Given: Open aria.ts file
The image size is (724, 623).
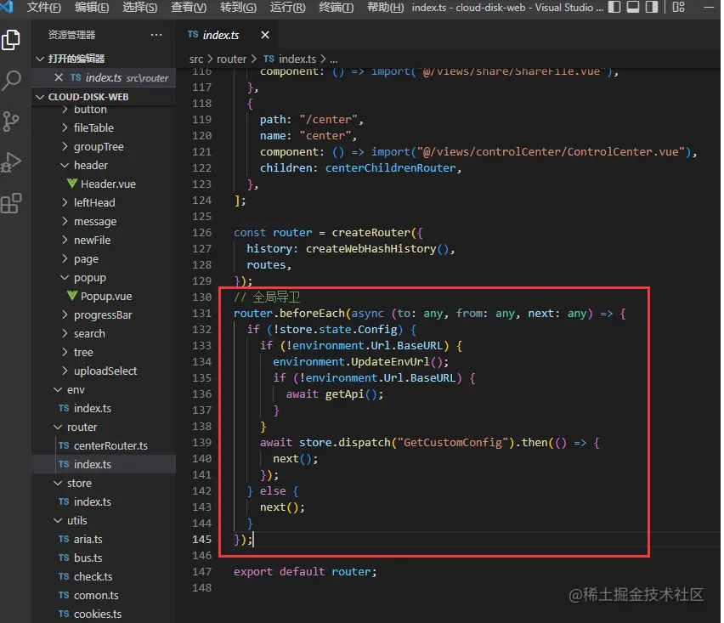Looking at the screenshot, I should 104,539.
